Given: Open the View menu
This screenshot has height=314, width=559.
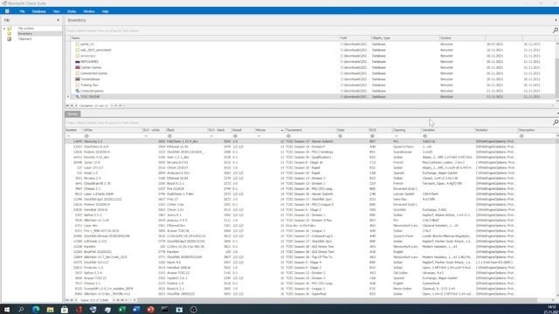Looking at the screenshot, I should [x=56, y=11].
